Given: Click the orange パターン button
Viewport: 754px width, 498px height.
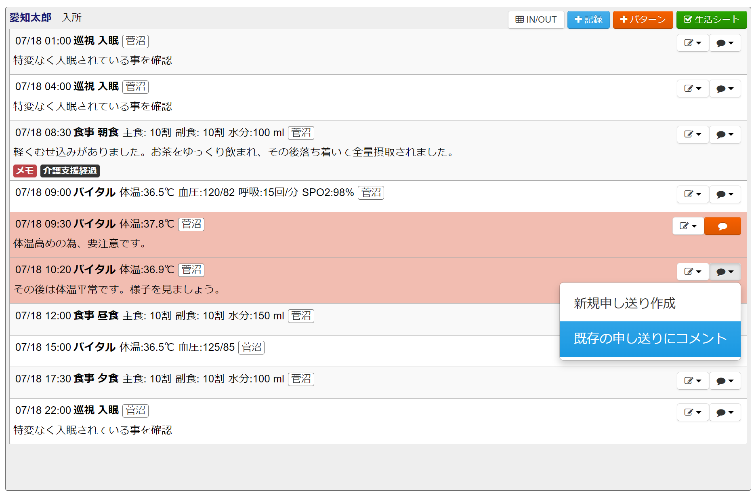Looking at the screenshot, I should click(x=643, y=19).
